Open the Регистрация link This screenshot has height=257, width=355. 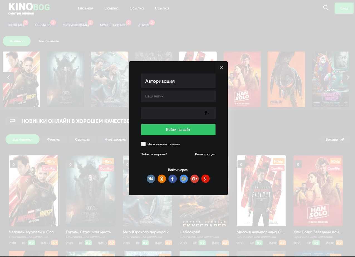[x=205, y=154]
